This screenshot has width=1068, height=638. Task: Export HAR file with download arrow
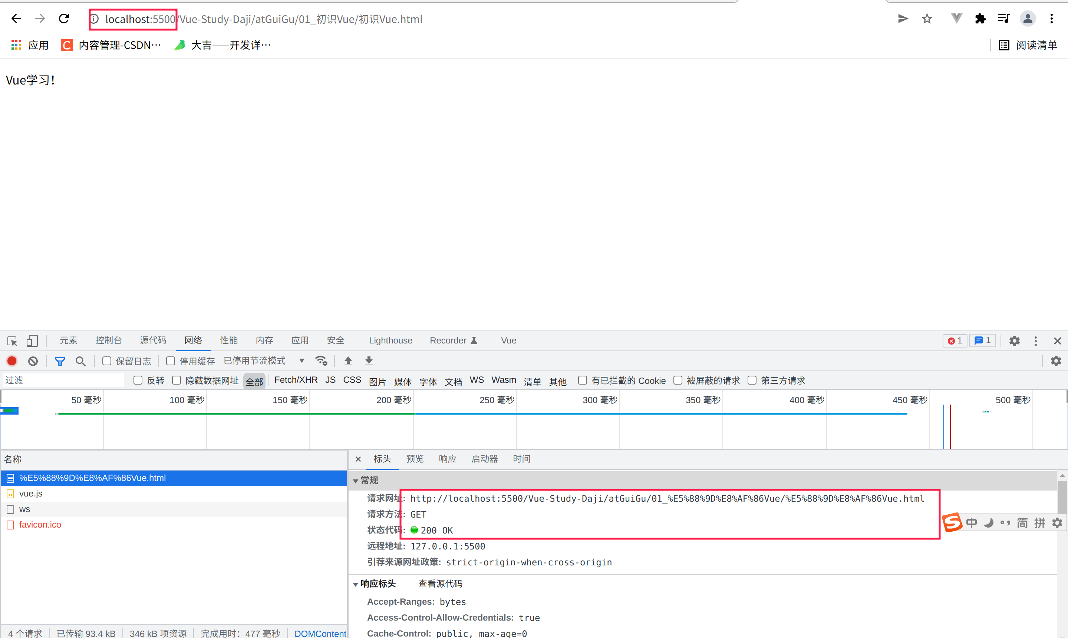[x=369, y=361]
